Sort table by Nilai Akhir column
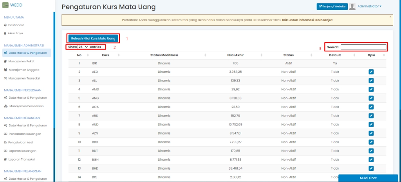 pos(236,55)
